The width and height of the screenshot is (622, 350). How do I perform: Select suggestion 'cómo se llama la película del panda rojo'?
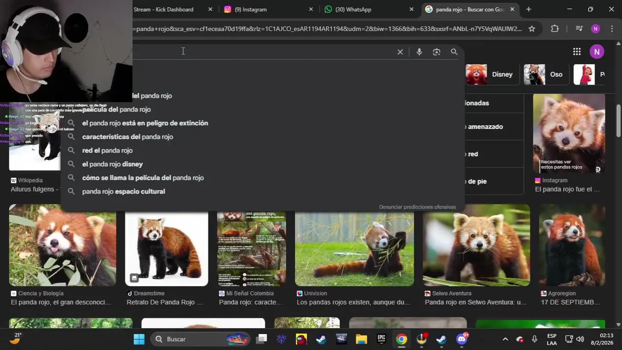pyautogui.click(x=143, y=177)
